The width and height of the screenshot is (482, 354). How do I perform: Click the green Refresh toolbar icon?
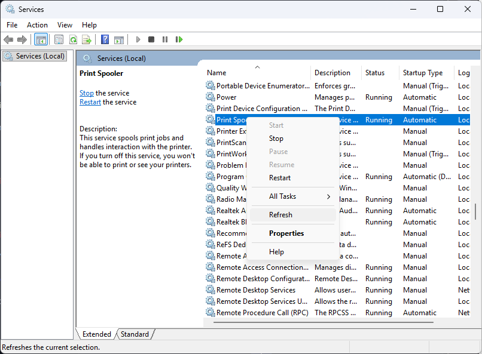tap(73, 39)
